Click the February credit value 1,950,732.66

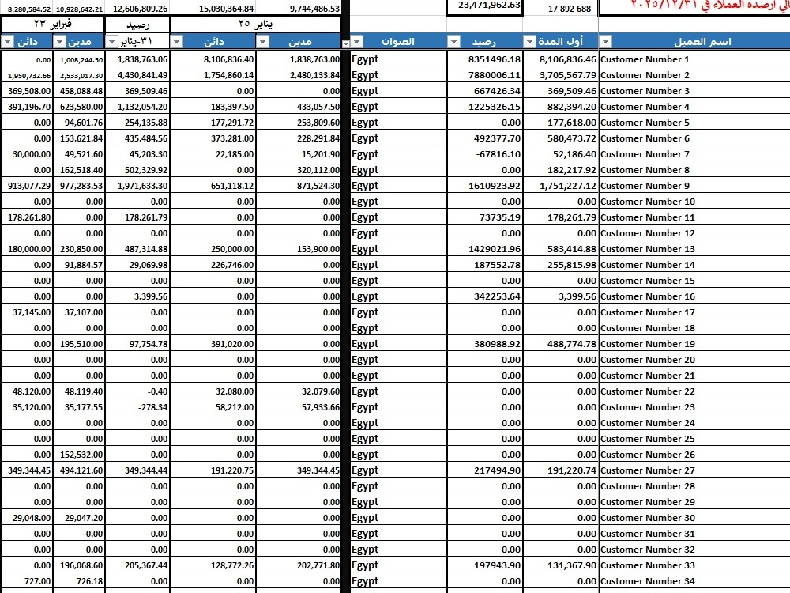click(27, 75)
